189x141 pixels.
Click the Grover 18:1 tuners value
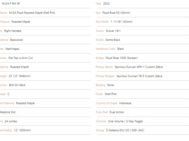[113, 31]
